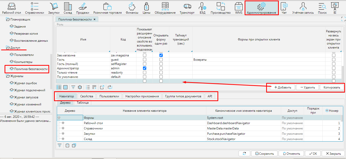Select the Таблица sub-tab
Image resolution: width=346 pixels, height=159 pixels.
83,103
